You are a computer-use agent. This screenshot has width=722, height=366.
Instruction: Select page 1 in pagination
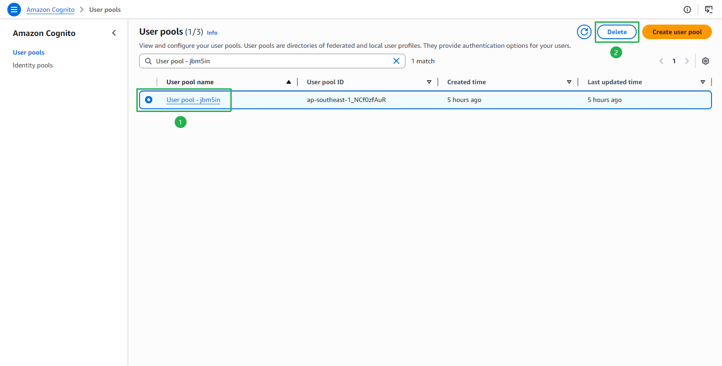[674, 61]
